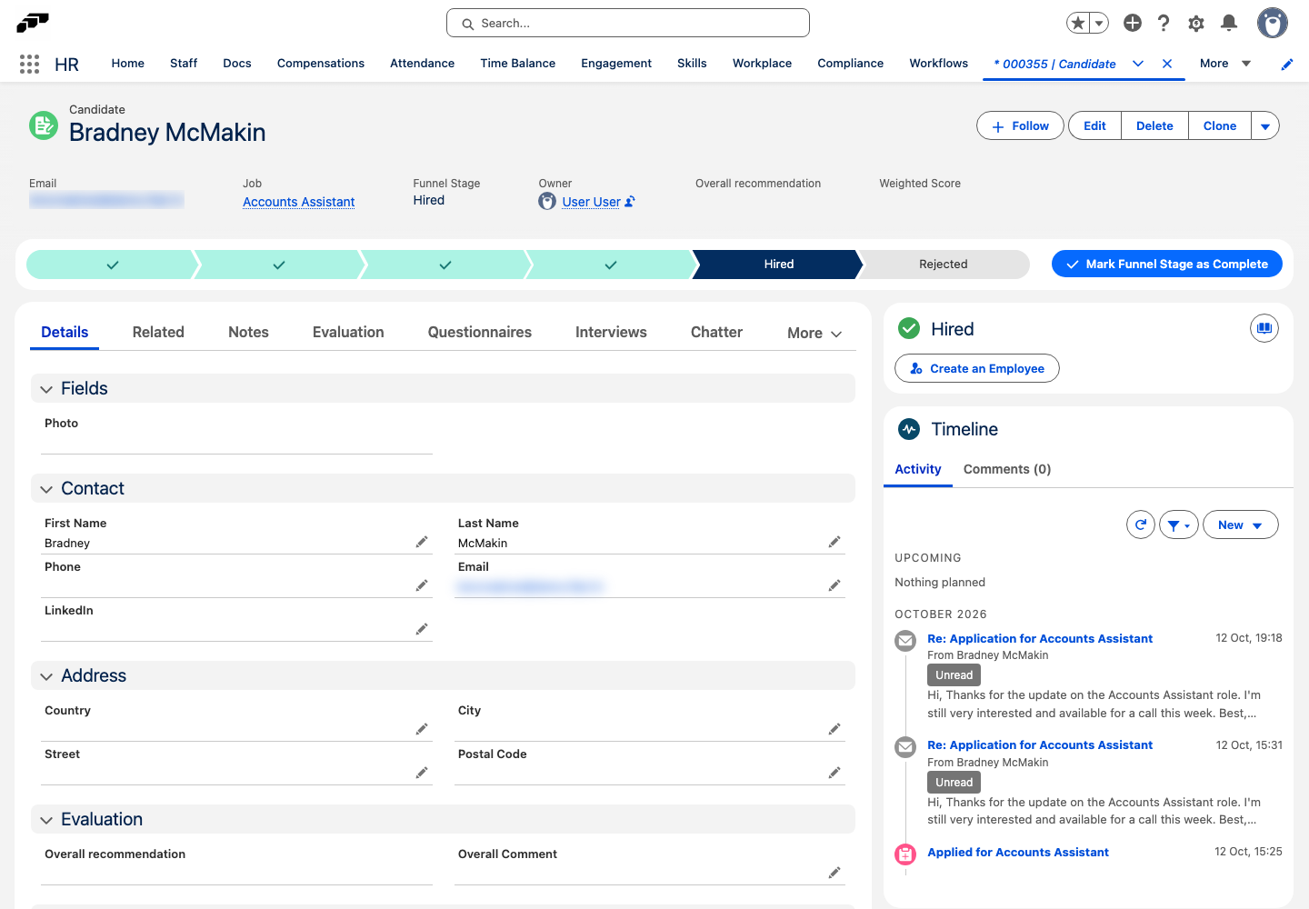Click the change owner icon beside User User
Viewport: 1309px width, 909px height.
[x=630, y=202]
